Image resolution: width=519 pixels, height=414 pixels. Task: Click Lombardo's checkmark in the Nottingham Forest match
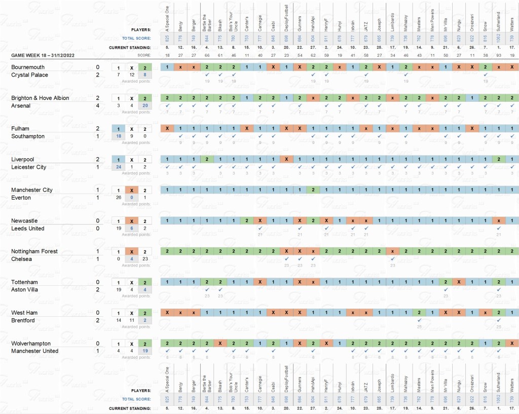[x=392, y=258]
